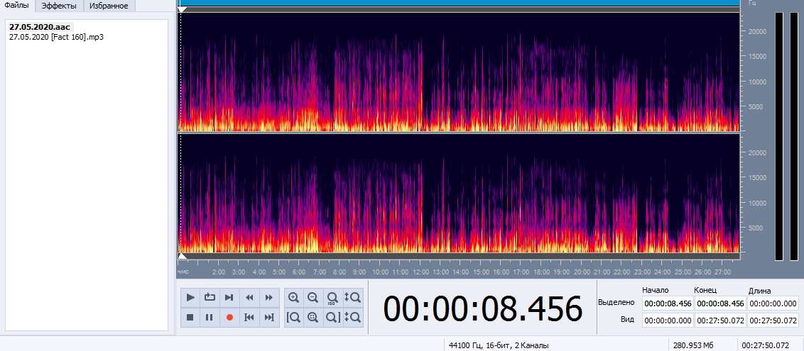Select file 27.05.2020 [Fact 160].mp3
The width and height of the screenshot is (804, 351).
coord(56,37)
